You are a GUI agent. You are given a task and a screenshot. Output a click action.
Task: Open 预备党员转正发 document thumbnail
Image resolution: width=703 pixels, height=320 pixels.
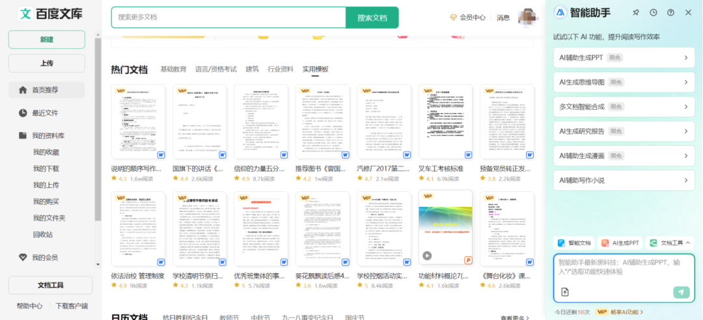pyautogui.click(x=506, y=122)
